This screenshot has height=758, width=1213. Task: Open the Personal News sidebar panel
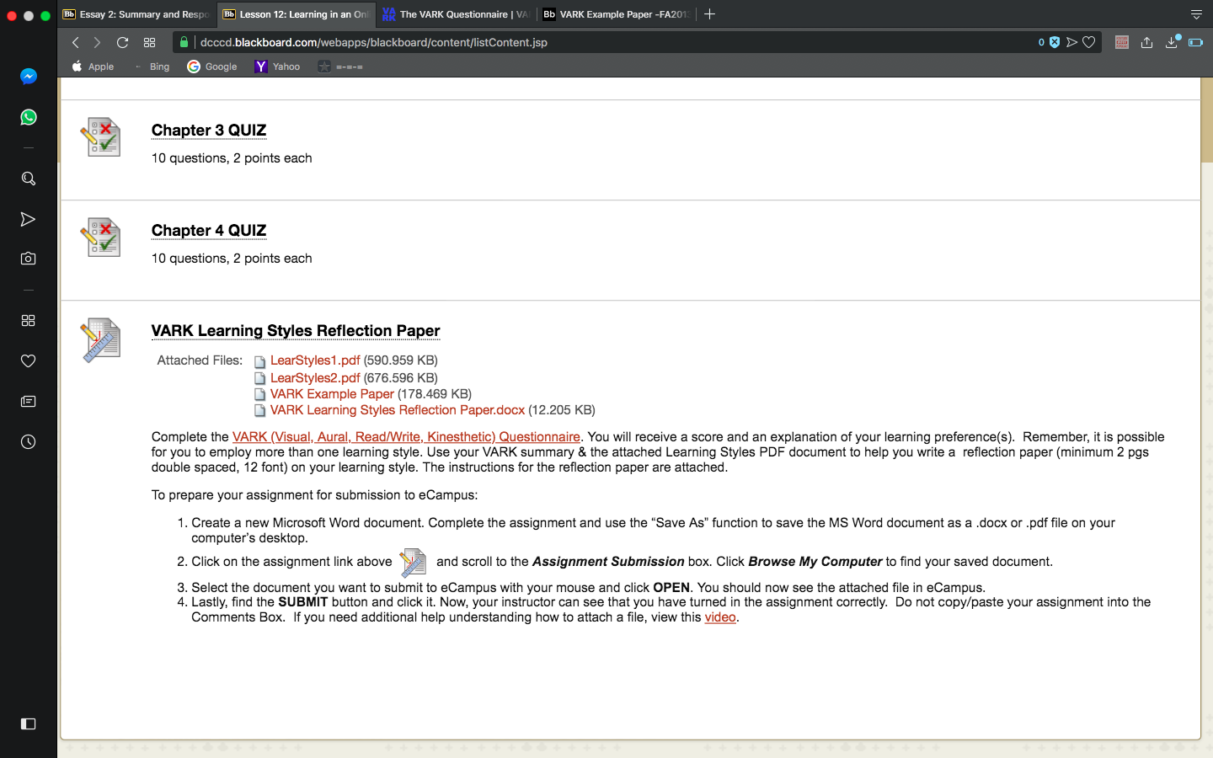[x=29, y=401]
